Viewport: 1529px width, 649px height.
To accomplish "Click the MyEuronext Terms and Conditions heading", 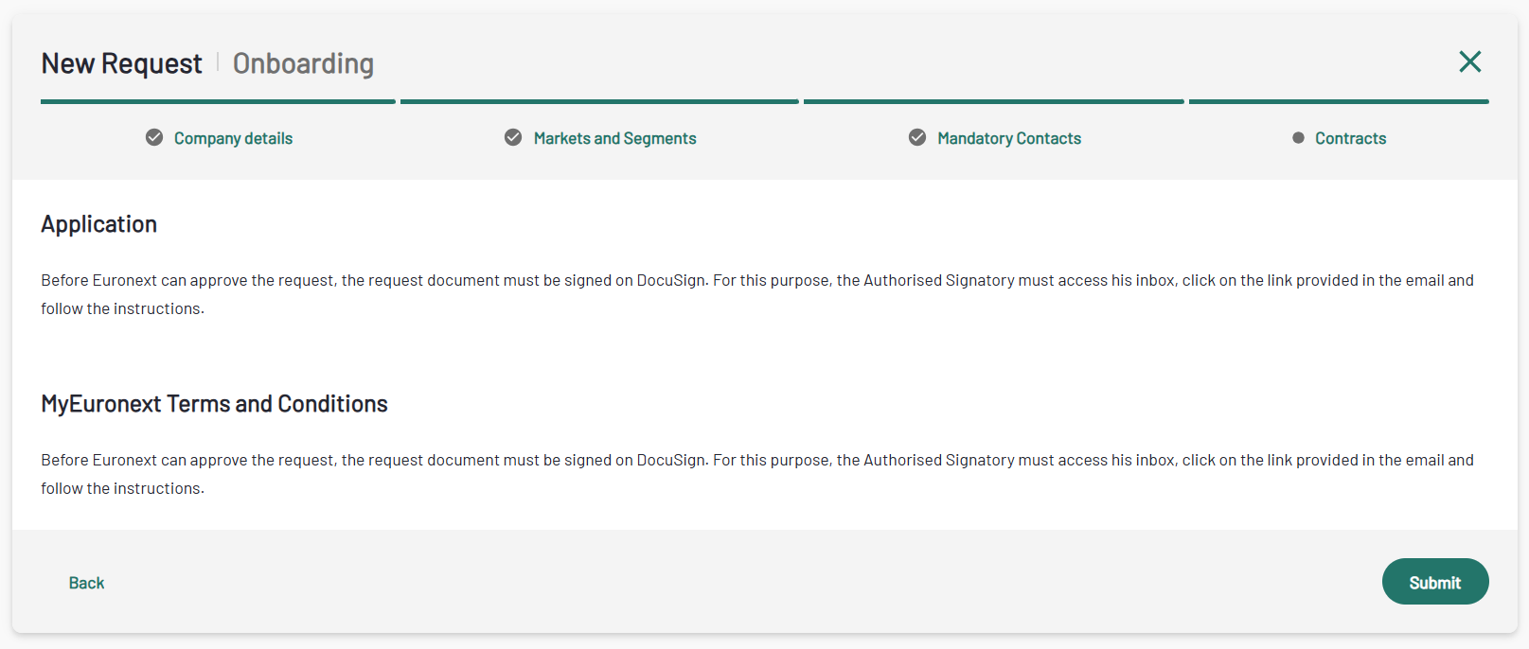I will tap(214, 404).
